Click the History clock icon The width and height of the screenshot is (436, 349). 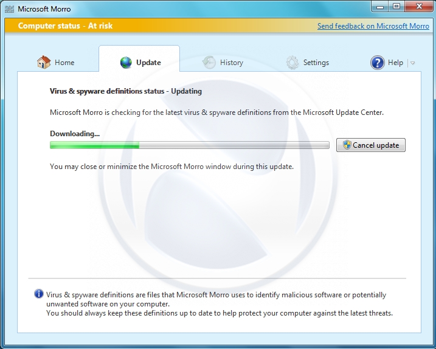209,63
